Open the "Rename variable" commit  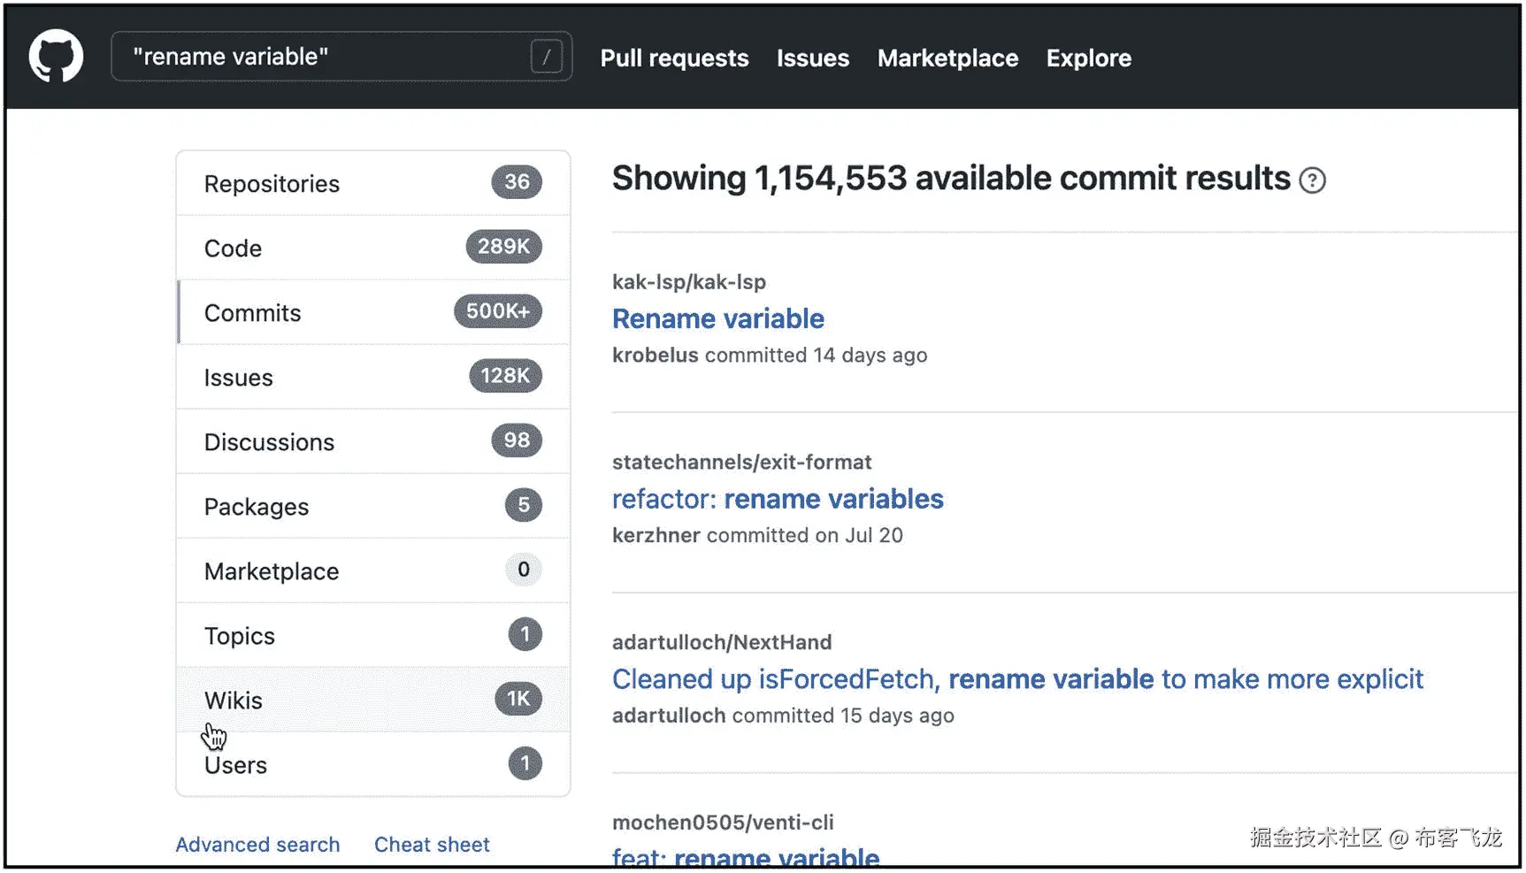point(717,318)
